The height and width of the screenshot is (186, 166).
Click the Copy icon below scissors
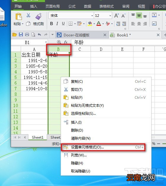28,24
